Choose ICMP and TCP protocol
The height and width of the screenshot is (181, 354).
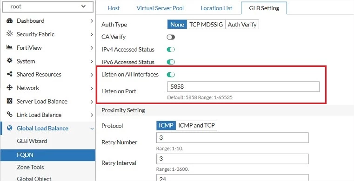coord(196,126)
